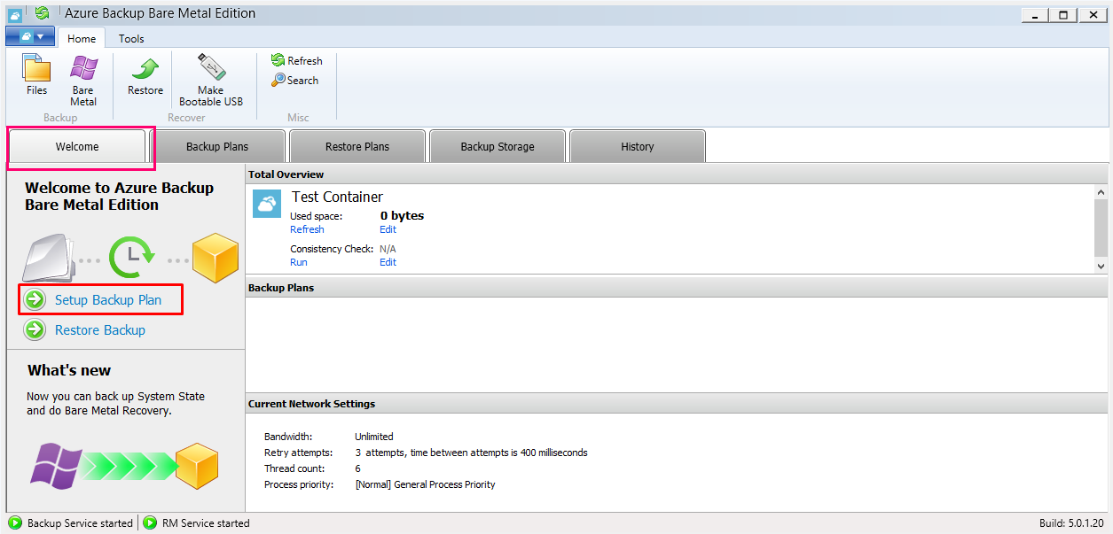Image resolution: width=1113 pixels, height=534 pixels.
Task: Open the Backup Plans tab
Action: (x=217, y=147)
